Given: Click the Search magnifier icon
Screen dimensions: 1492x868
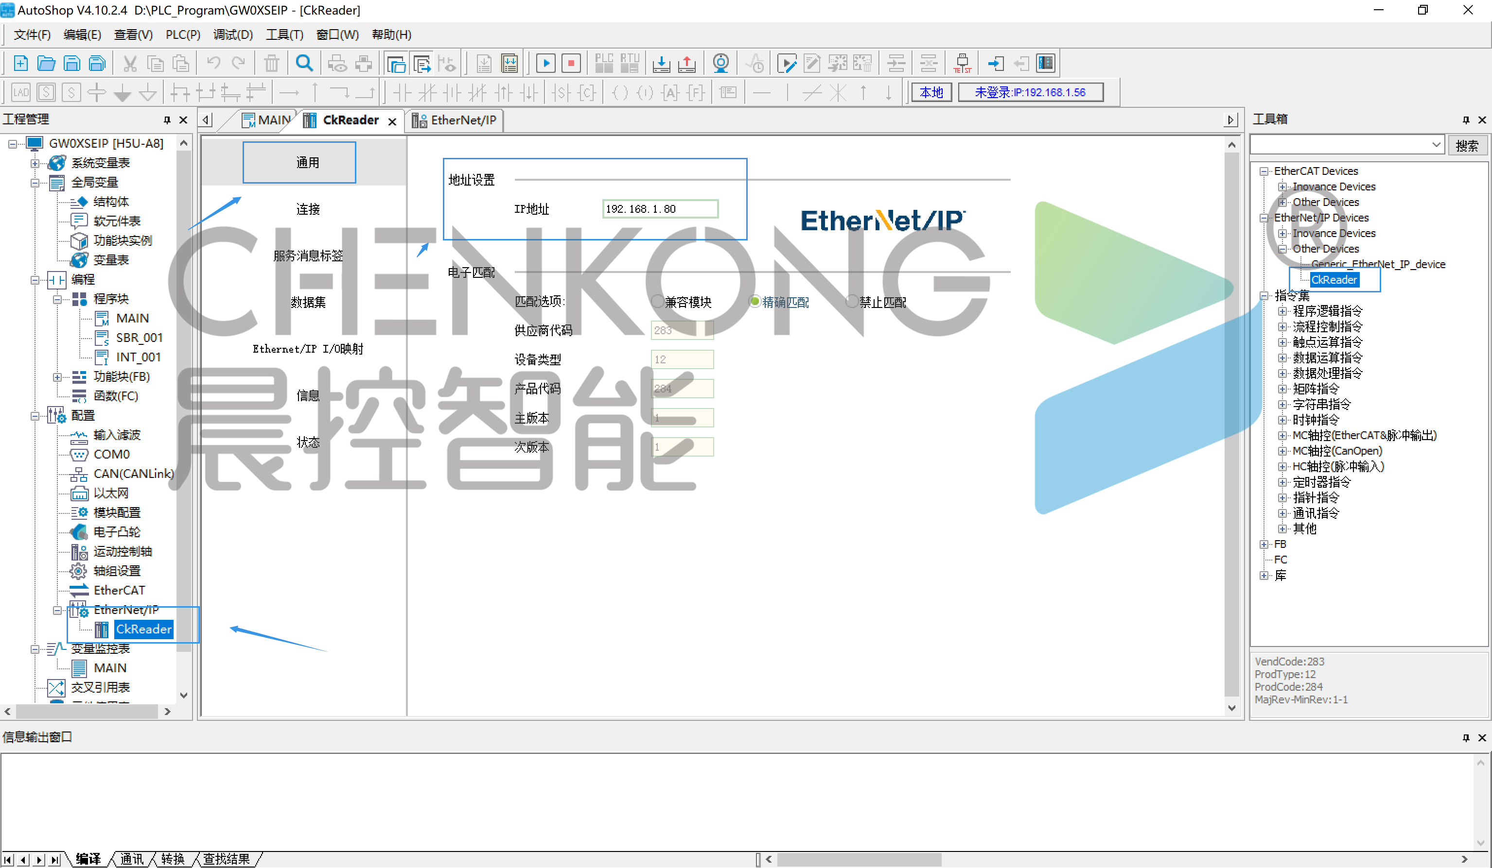Looking at the screenshot, I should coord(304,63).
